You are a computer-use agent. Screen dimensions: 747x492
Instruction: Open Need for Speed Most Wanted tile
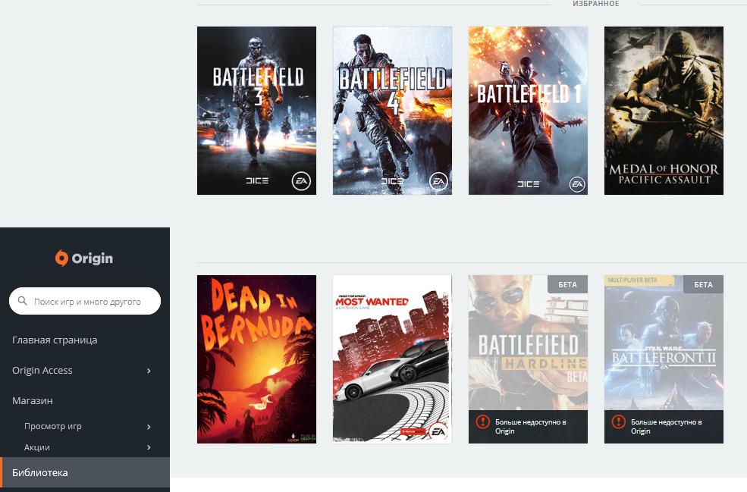click(393, 359)
